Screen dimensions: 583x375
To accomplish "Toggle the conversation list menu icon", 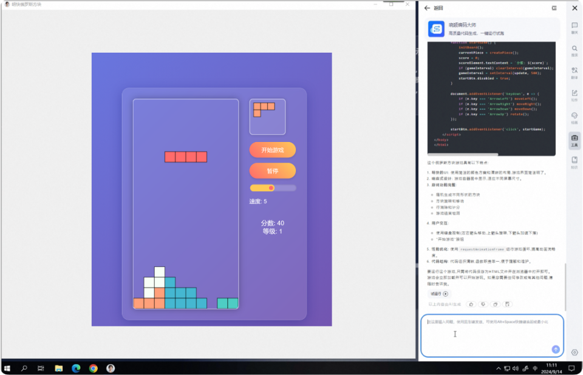I will pyautogui.click(x=554, y=8).
